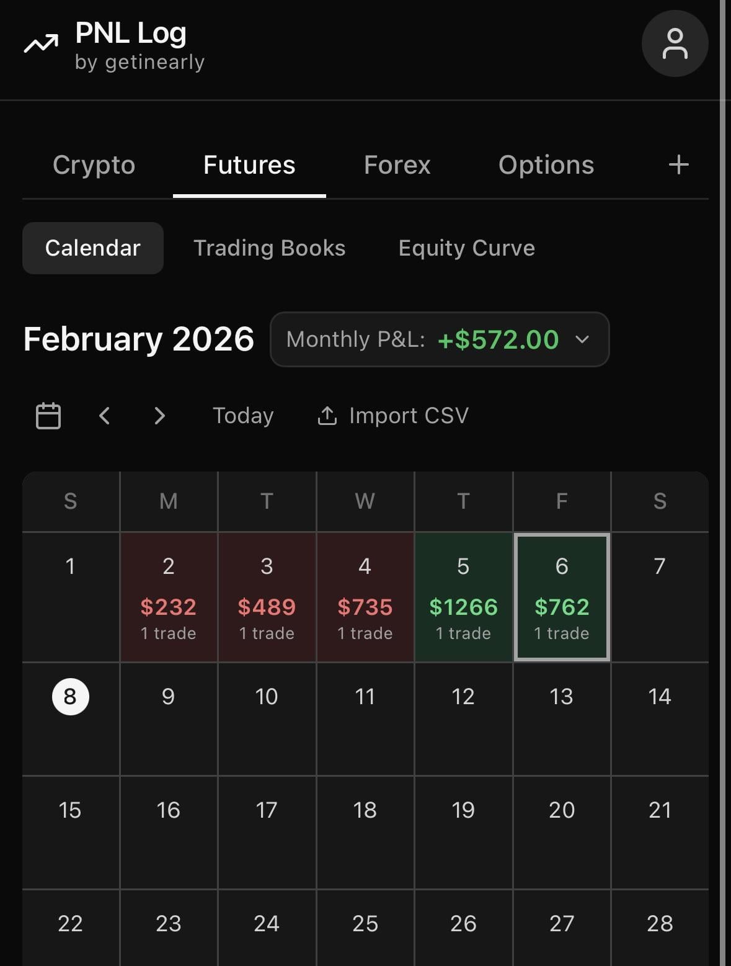Open the Options tab
Screen dimensions: 731x966
tap(546, 165)
